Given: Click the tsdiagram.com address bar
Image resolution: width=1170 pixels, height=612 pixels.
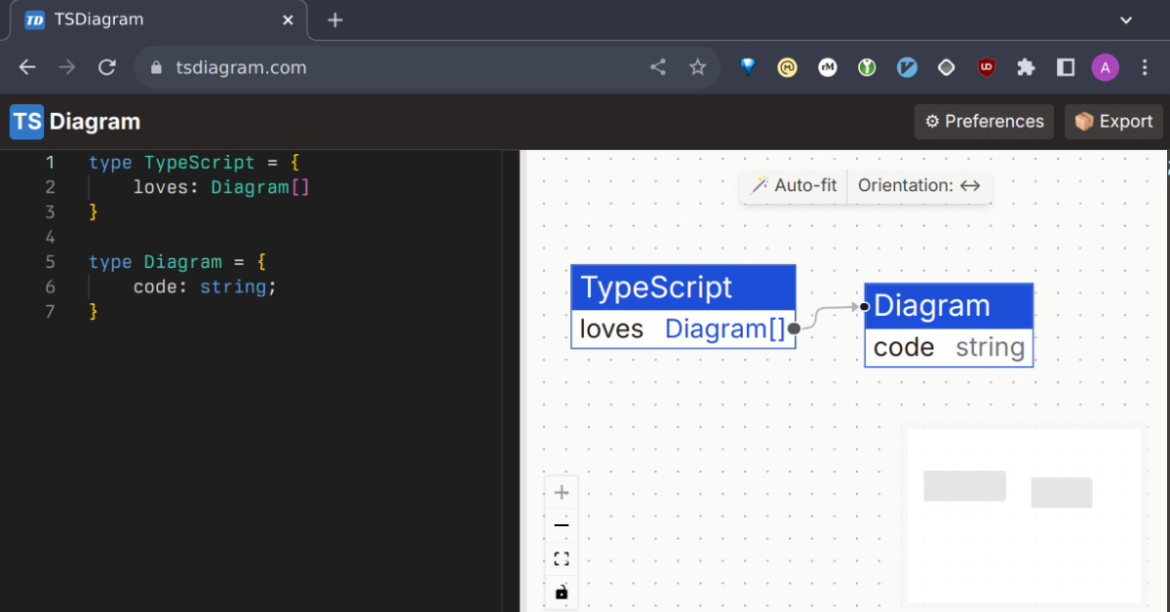Looking at the screenshot, I should tap(390, 67).
